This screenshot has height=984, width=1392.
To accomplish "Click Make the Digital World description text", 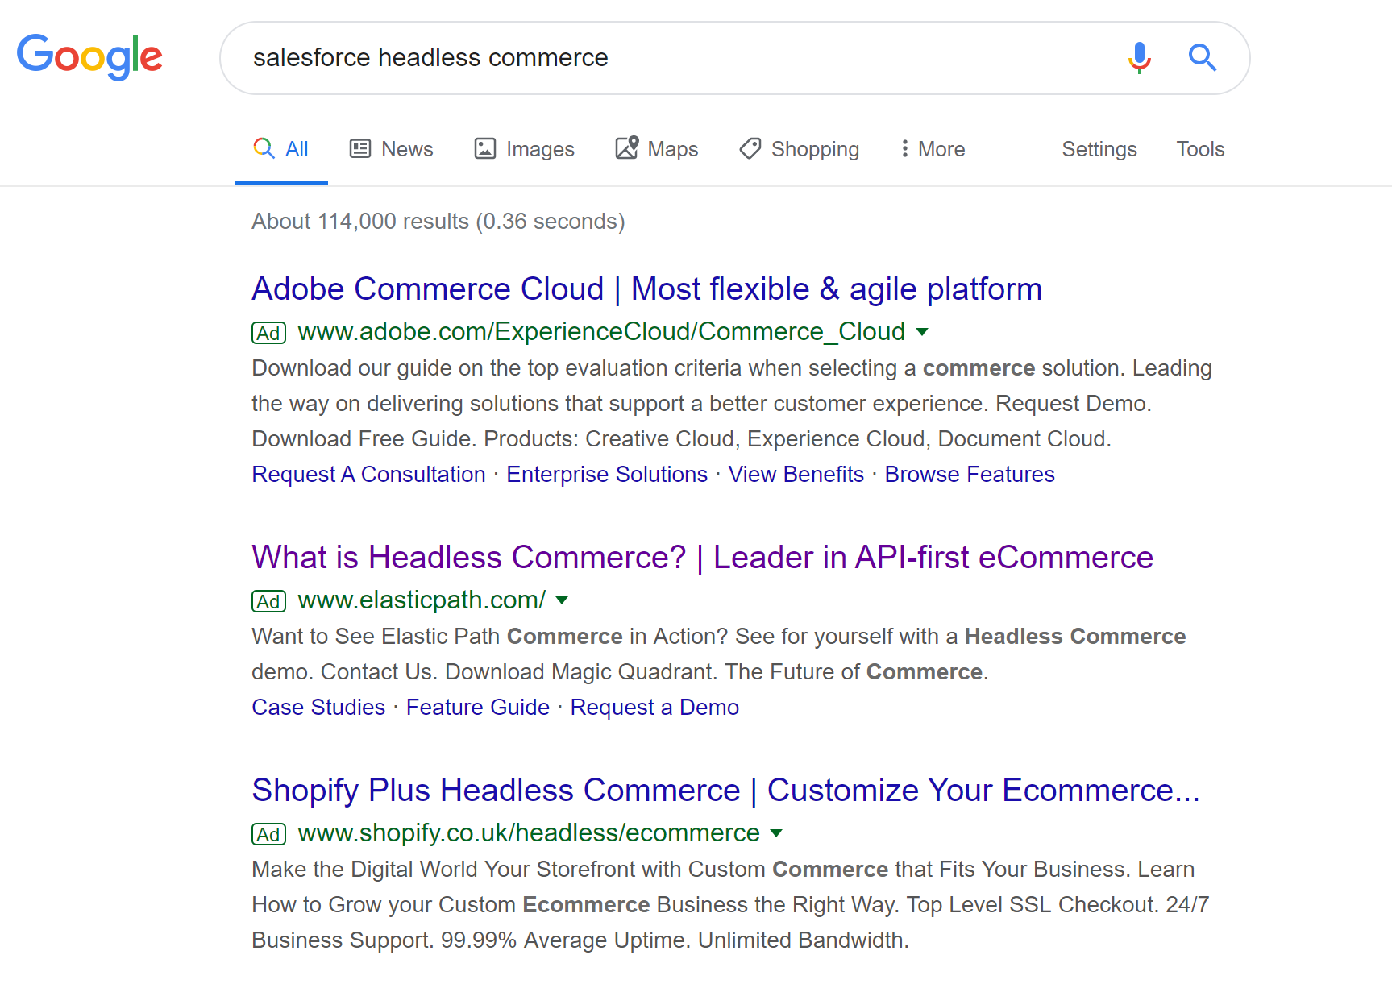I will click(730, 904).
